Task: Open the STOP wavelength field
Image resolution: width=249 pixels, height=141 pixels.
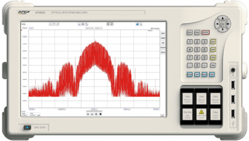Action: [x=33, y=115]
